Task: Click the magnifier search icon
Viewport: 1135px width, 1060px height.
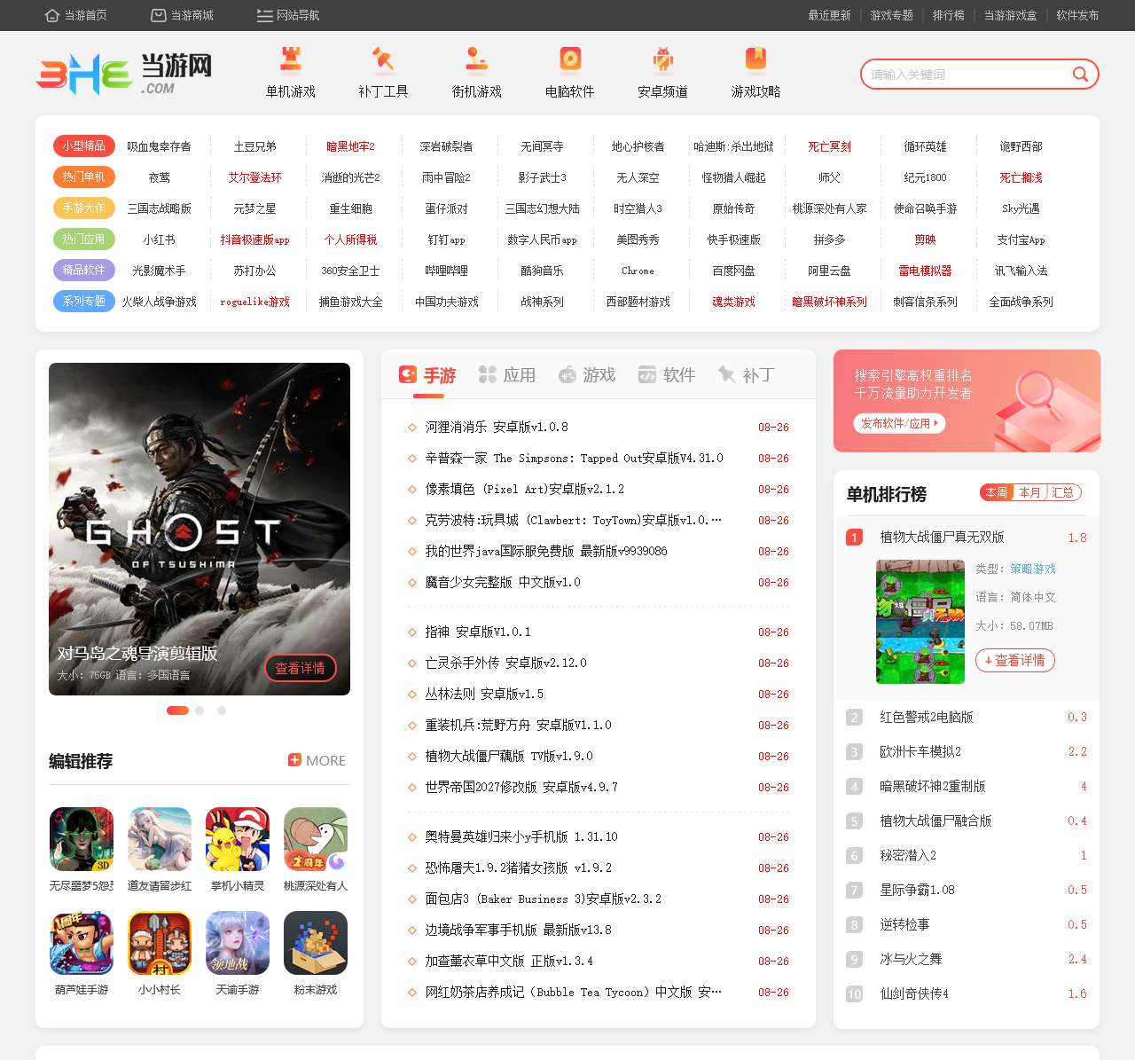Action: click(x=1079, y=75)
